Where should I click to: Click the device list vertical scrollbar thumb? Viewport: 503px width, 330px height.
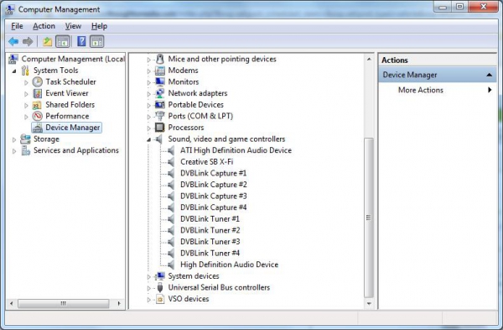pyautogui.click(x=369, y=217)
